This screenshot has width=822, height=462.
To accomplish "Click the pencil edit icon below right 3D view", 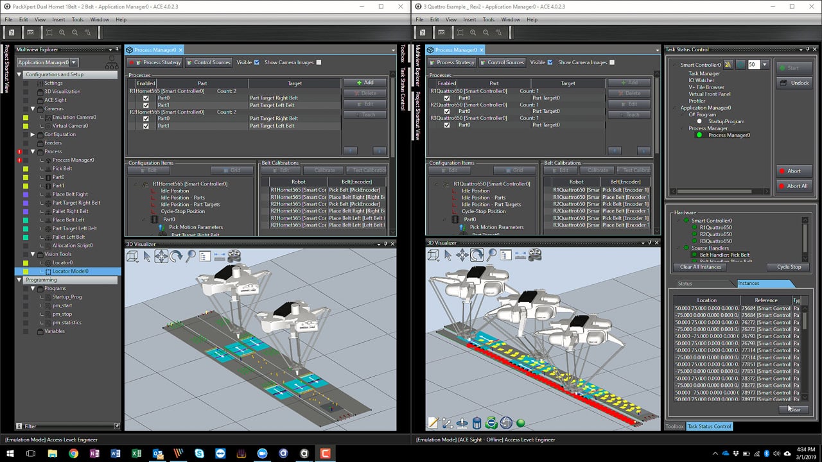I will [433, 423].
